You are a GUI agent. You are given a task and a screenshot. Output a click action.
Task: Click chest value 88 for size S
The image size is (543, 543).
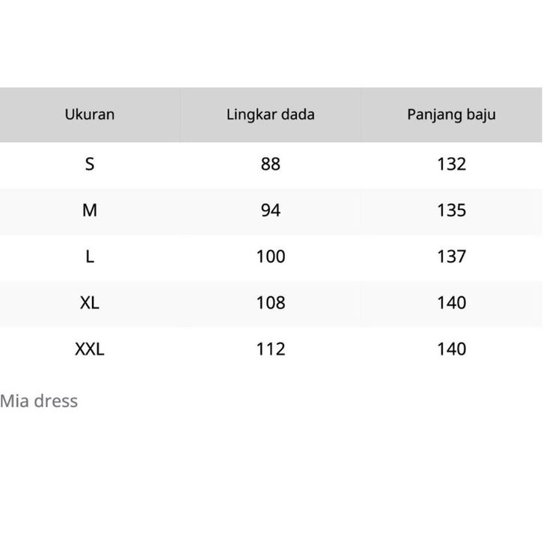[271, 164]
